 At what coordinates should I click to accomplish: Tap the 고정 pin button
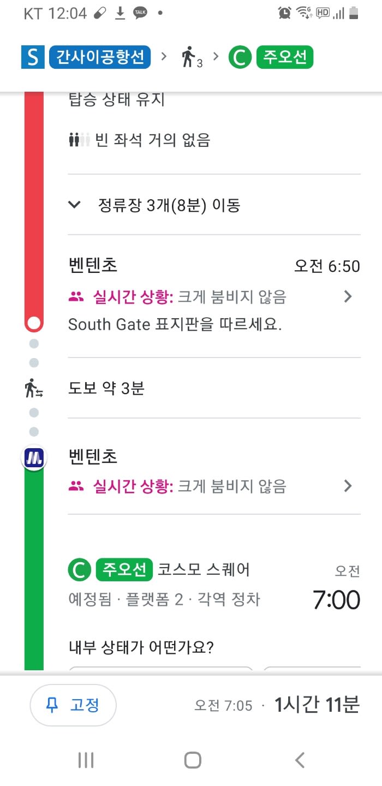click(x=73, y=705)
